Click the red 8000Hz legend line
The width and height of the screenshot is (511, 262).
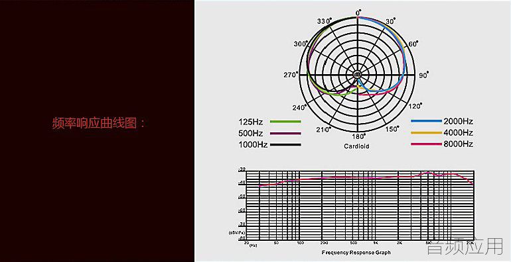pyautogui.click(x=426, y=144)
